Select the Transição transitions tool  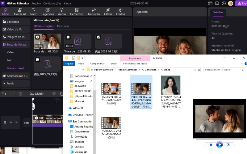(94, 12)
